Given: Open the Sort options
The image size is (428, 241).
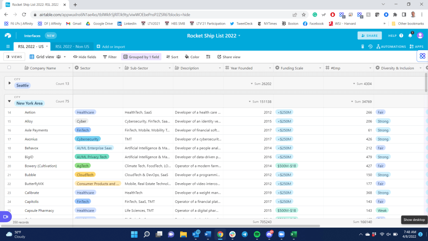Looking at the screenshot, I should coord(172,57).
